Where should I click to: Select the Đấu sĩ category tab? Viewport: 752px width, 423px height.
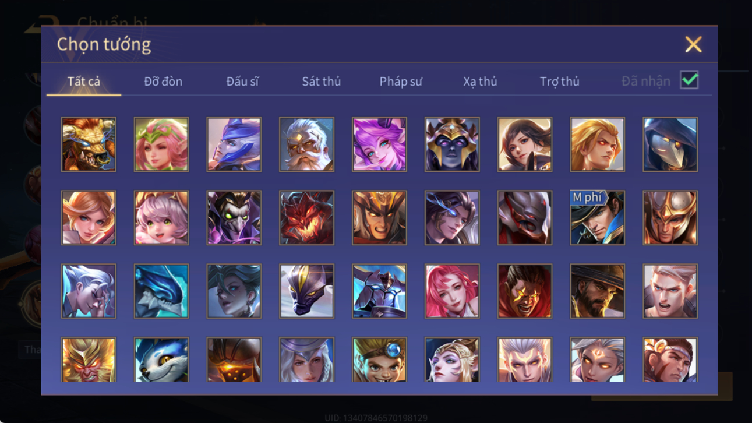click(x=242, y=82)
